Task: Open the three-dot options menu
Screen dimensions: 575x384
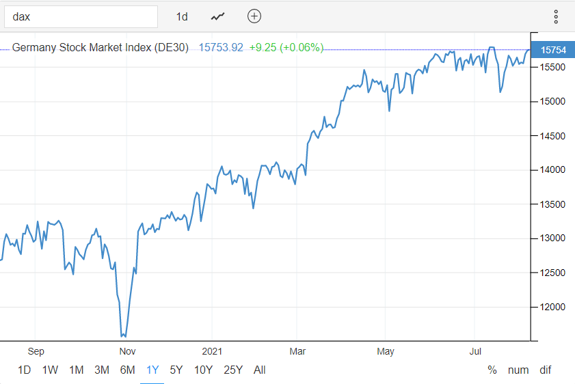Action: click(x=556, y=16)
